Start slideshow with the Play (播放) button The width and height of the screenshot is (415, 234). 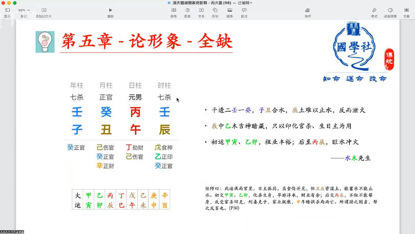click(x=110, y=10)
